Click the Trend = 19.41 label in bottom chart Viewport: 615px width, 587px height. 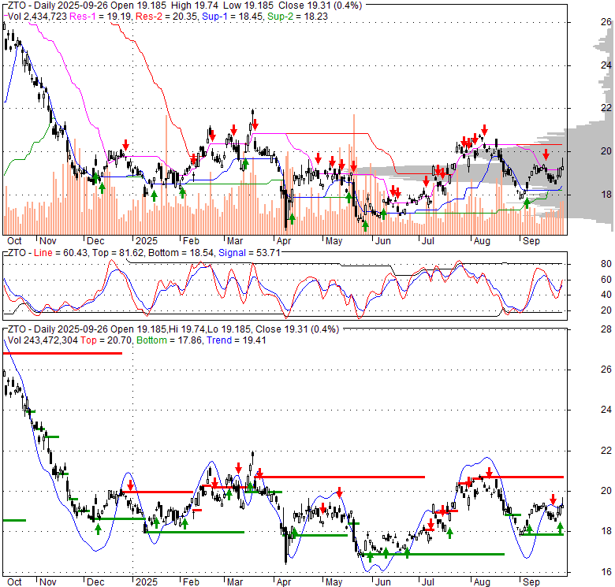pyautogui.click(x=236, y=340)
